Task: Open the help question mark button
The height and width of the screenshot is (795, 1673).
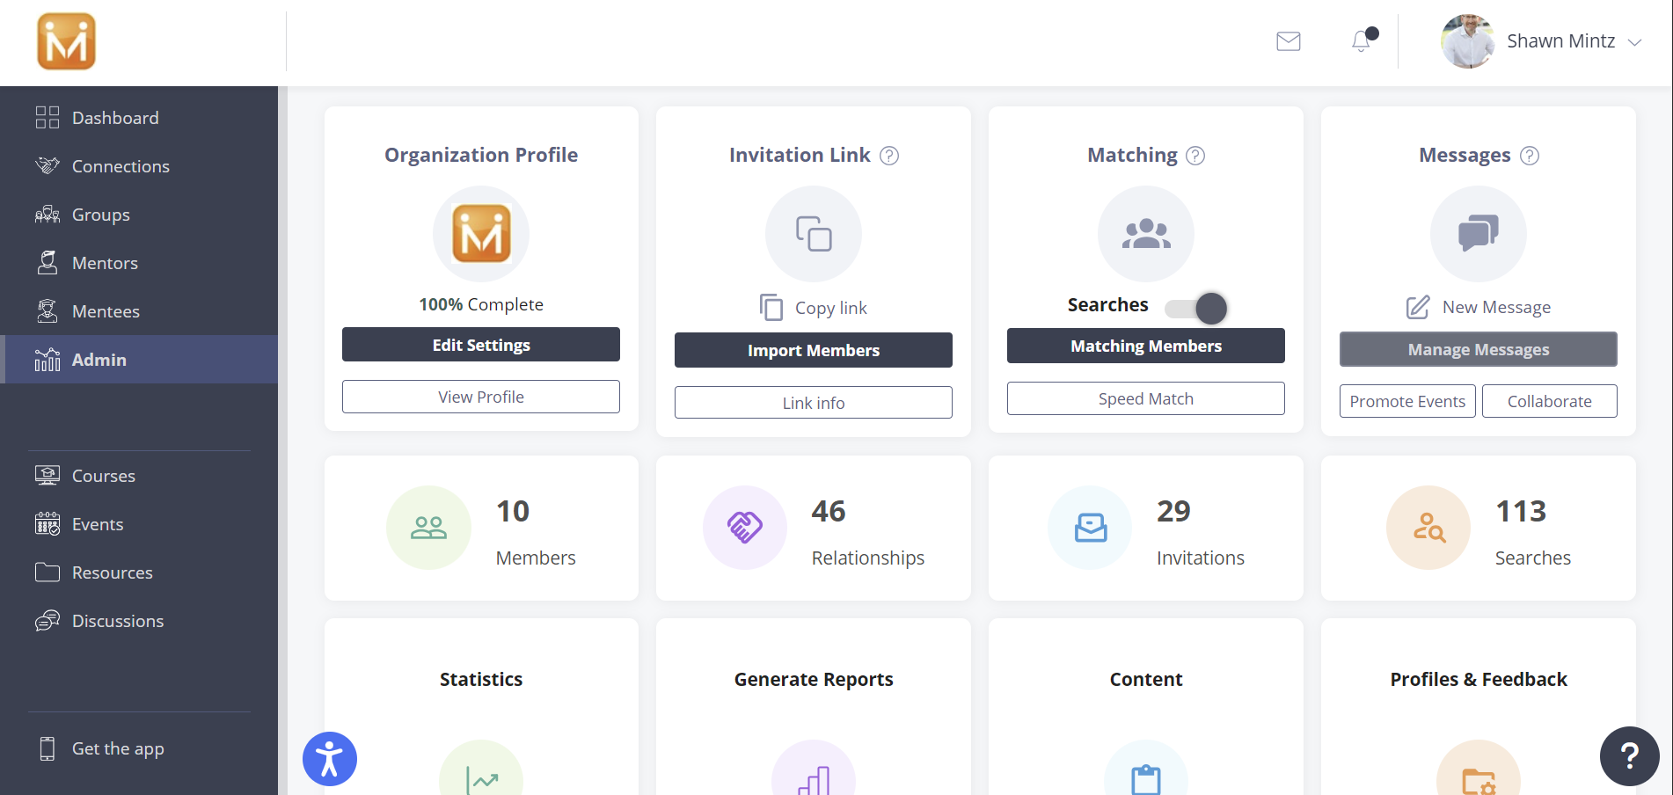Action: pos(1630,756)
